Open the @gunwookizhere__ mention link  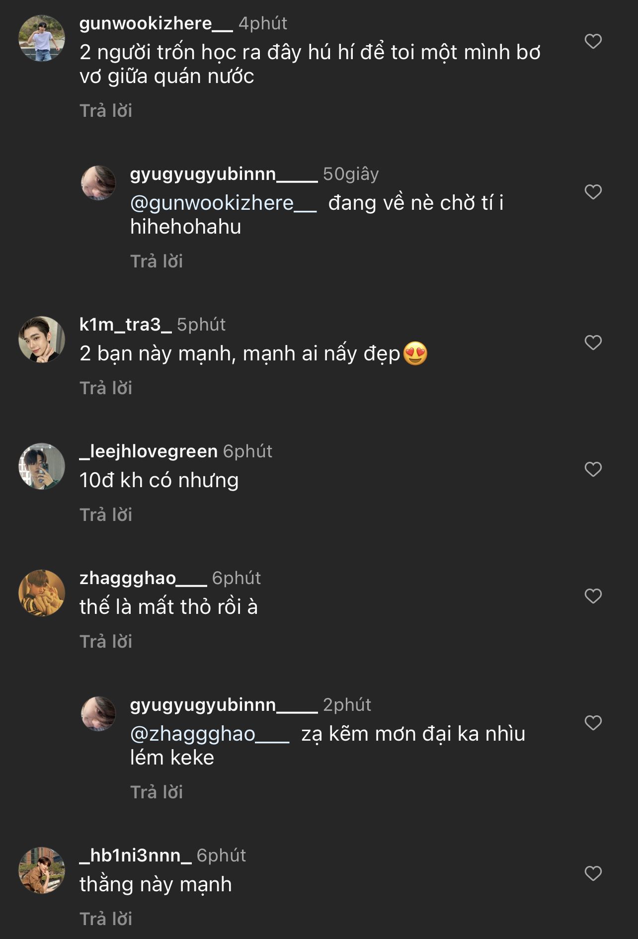tap(223, 203)
